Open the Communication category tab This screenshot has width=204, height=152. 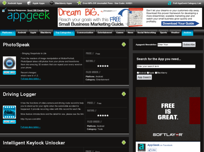85,33
